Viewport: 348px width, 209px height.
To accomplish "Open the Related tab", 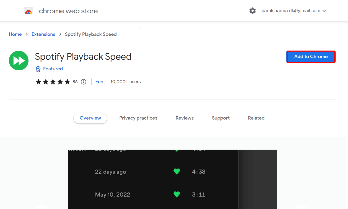I will [256, 118].
